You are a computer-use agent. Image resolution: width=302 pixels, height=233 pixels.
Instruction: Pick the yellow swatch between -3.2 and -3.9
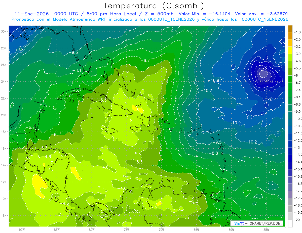[x=290, y=50]
